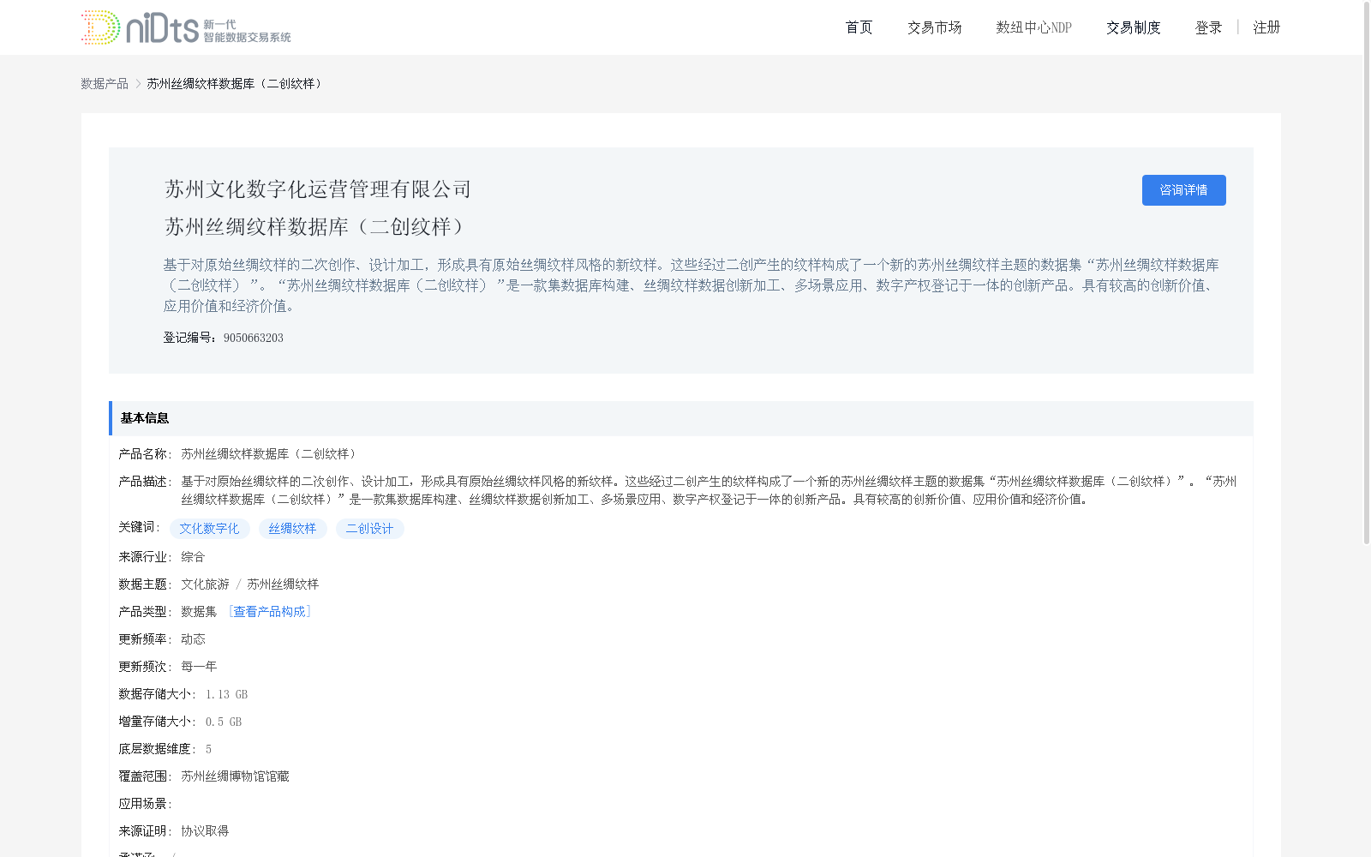
Task: Click the 咨询详情 button
Action: click(x=1183, y=190)
